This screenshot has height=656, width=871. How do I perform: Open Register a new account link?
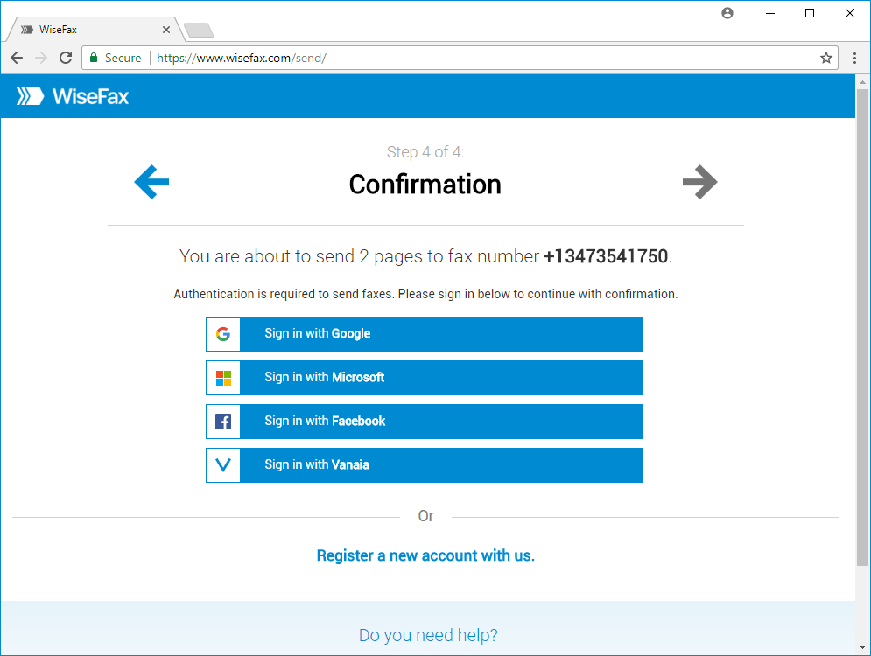coord(425,555)
